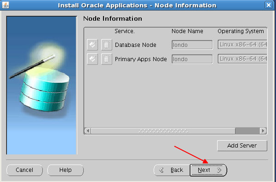
Task: Click the 'Database Node' service label
Action: [x=136, y=45]
